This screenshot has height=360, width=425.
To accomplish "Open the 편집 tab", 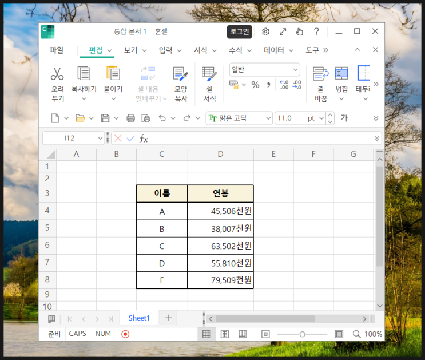I will pyautogui.click(x=96, y=50).
